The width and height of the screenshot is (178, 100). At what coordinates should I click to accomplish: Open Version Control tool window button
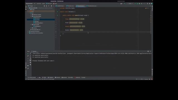click(32, 77)
